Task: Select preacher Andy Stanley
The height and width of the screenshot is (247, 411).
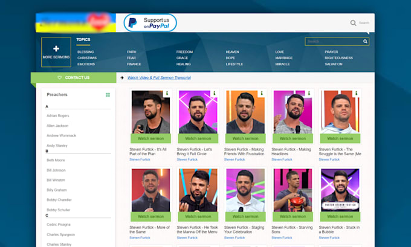Action: point(57,146)
